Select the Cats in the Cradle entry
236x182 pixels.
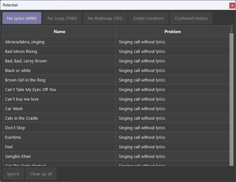(x=21, y=118)
